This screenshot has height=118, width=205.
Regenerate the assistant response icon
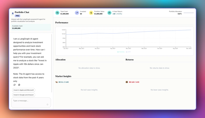click(15, 85)
